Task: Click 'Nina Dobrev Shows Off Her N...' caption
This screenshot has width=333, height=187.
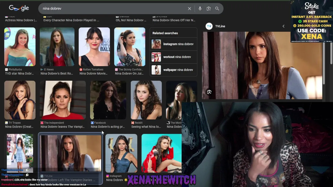Action: pyautogui.click(x=174, y=20)
